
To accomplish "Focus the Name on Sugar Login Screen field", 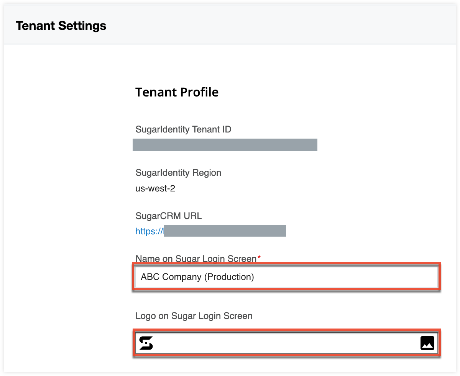I will [286, 276].
